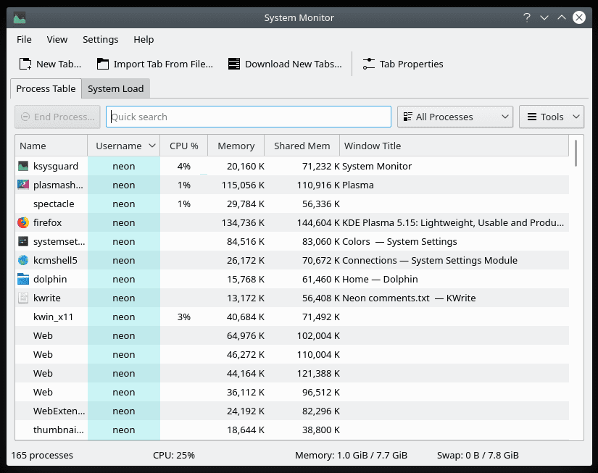Click the plasmashell process icon
Image resolution: width=598 pixels, height=473 pixels.
(x=22, y=185)
